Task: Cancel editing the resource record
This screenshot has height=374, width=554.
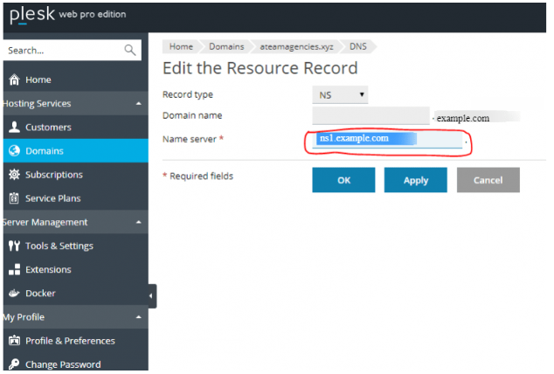Action: (488, 180)
